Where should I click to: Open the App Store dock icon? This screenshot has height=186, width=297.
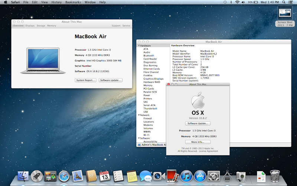(x=200, y=176)
